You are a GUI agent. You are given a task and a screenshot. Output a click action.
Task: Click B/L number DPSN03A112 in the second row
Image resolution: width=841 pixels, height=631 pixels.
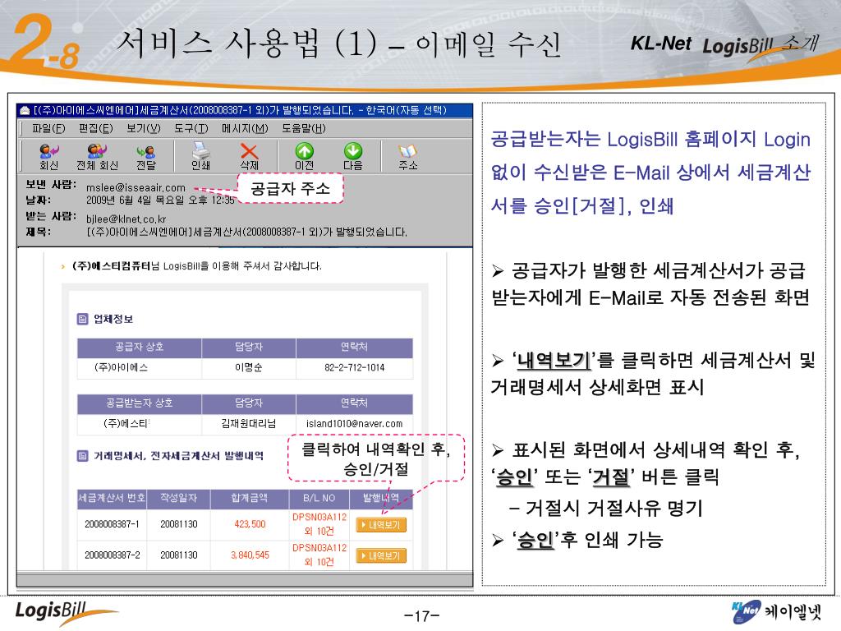pyautogui.click(x=319, y=548)
